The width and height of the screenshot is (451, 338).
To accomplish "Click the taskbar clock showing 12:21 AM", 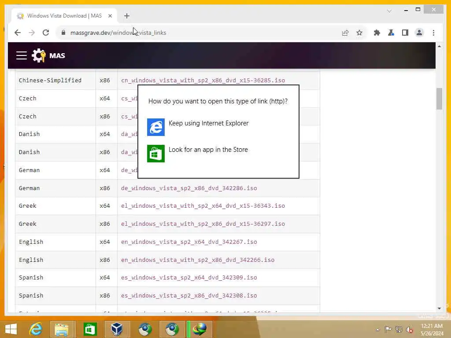I will [432, 330].
